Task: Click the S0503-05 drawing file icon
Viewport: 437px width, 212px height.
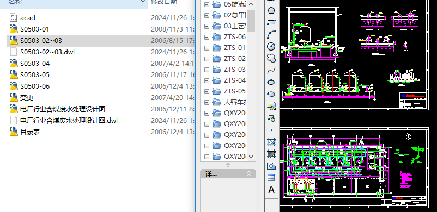Action: (14, 74)
